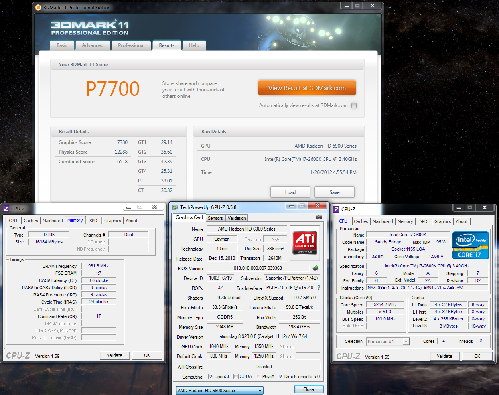The height and width of the screenshot is (395, 499).
Task: Minimize the GPU-Z window
Action: 291,206
